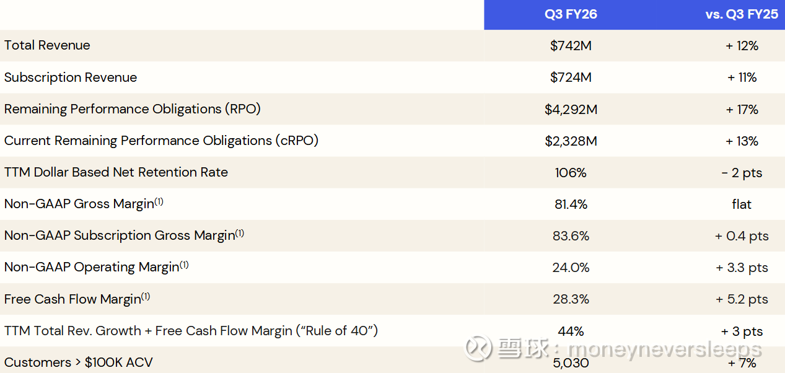Select the $724M subscription revenue value
Screen dimensions: 785x373
tap(571, 77)
